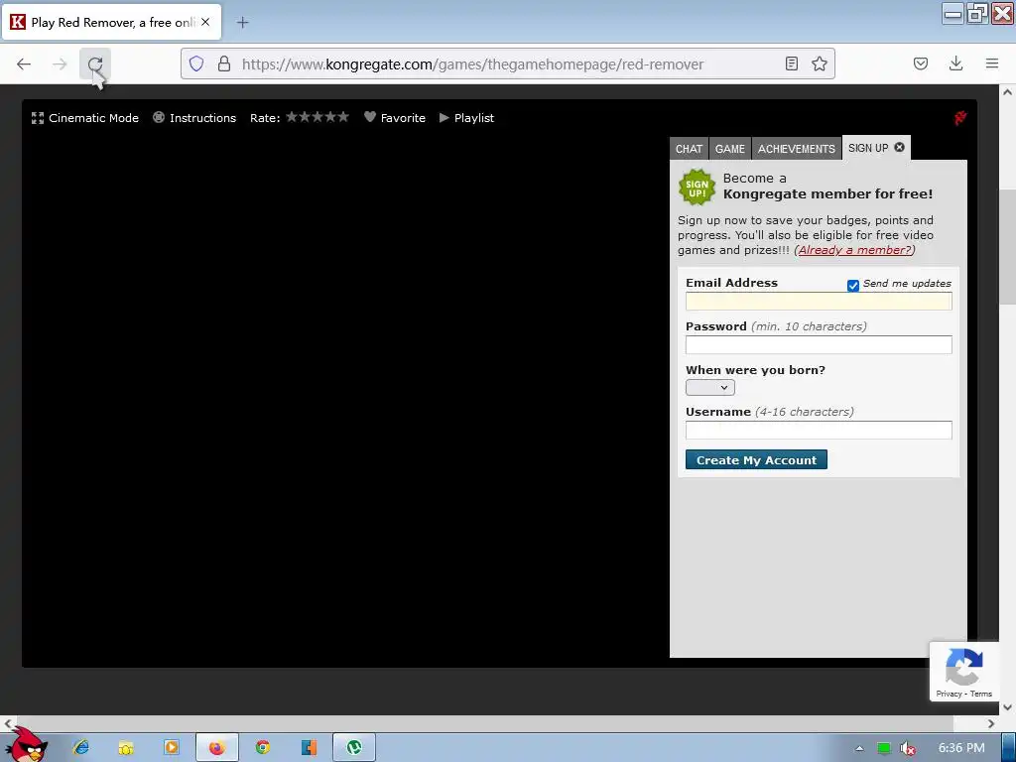The image size is (1016, 762).
Task: Uncheck Send me updates checkbox
Action: coord(852,285)
